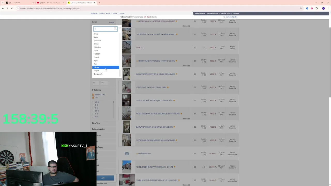
Task: Click the browser address bar URL
Action: (50, 8)
